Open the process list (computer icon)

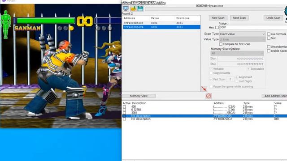126,8
